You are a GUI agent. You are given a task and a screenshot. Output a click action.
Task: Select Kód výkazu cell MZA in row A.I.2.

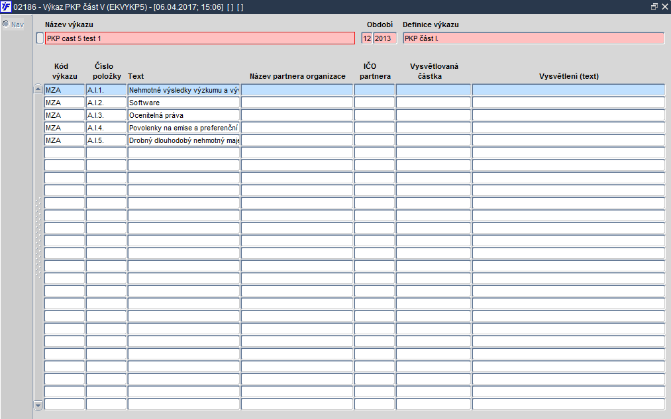click(64, 102)
